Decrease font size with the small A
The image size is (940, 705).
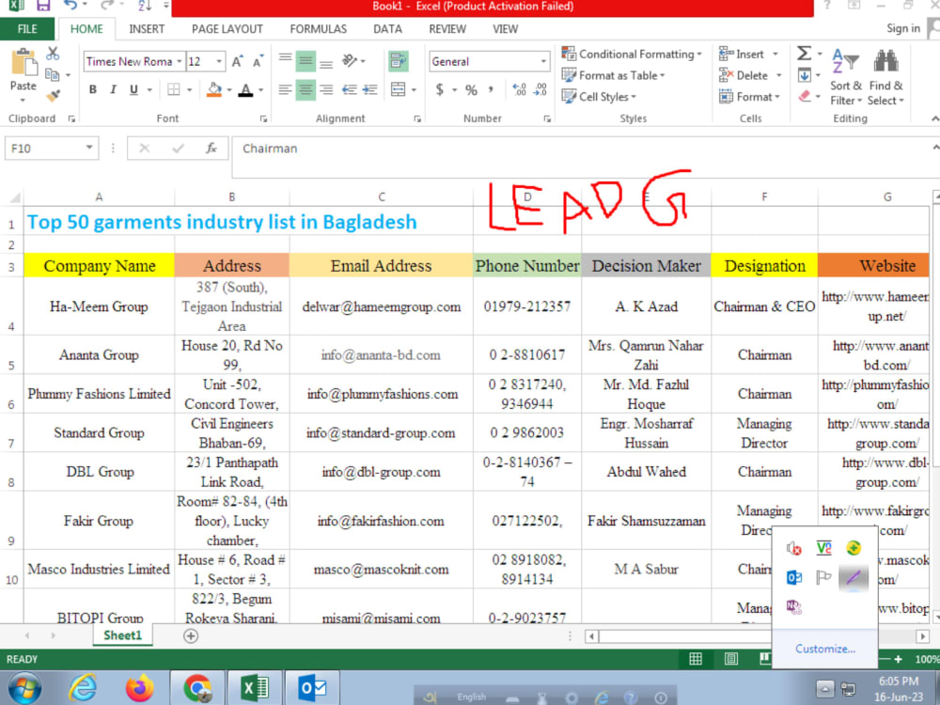[x=258, y=61]
